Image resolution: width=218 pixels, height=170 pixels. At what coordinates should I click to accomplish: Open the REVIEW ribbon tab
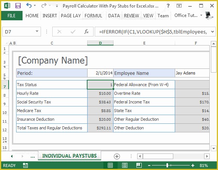[x=132, y=15]
